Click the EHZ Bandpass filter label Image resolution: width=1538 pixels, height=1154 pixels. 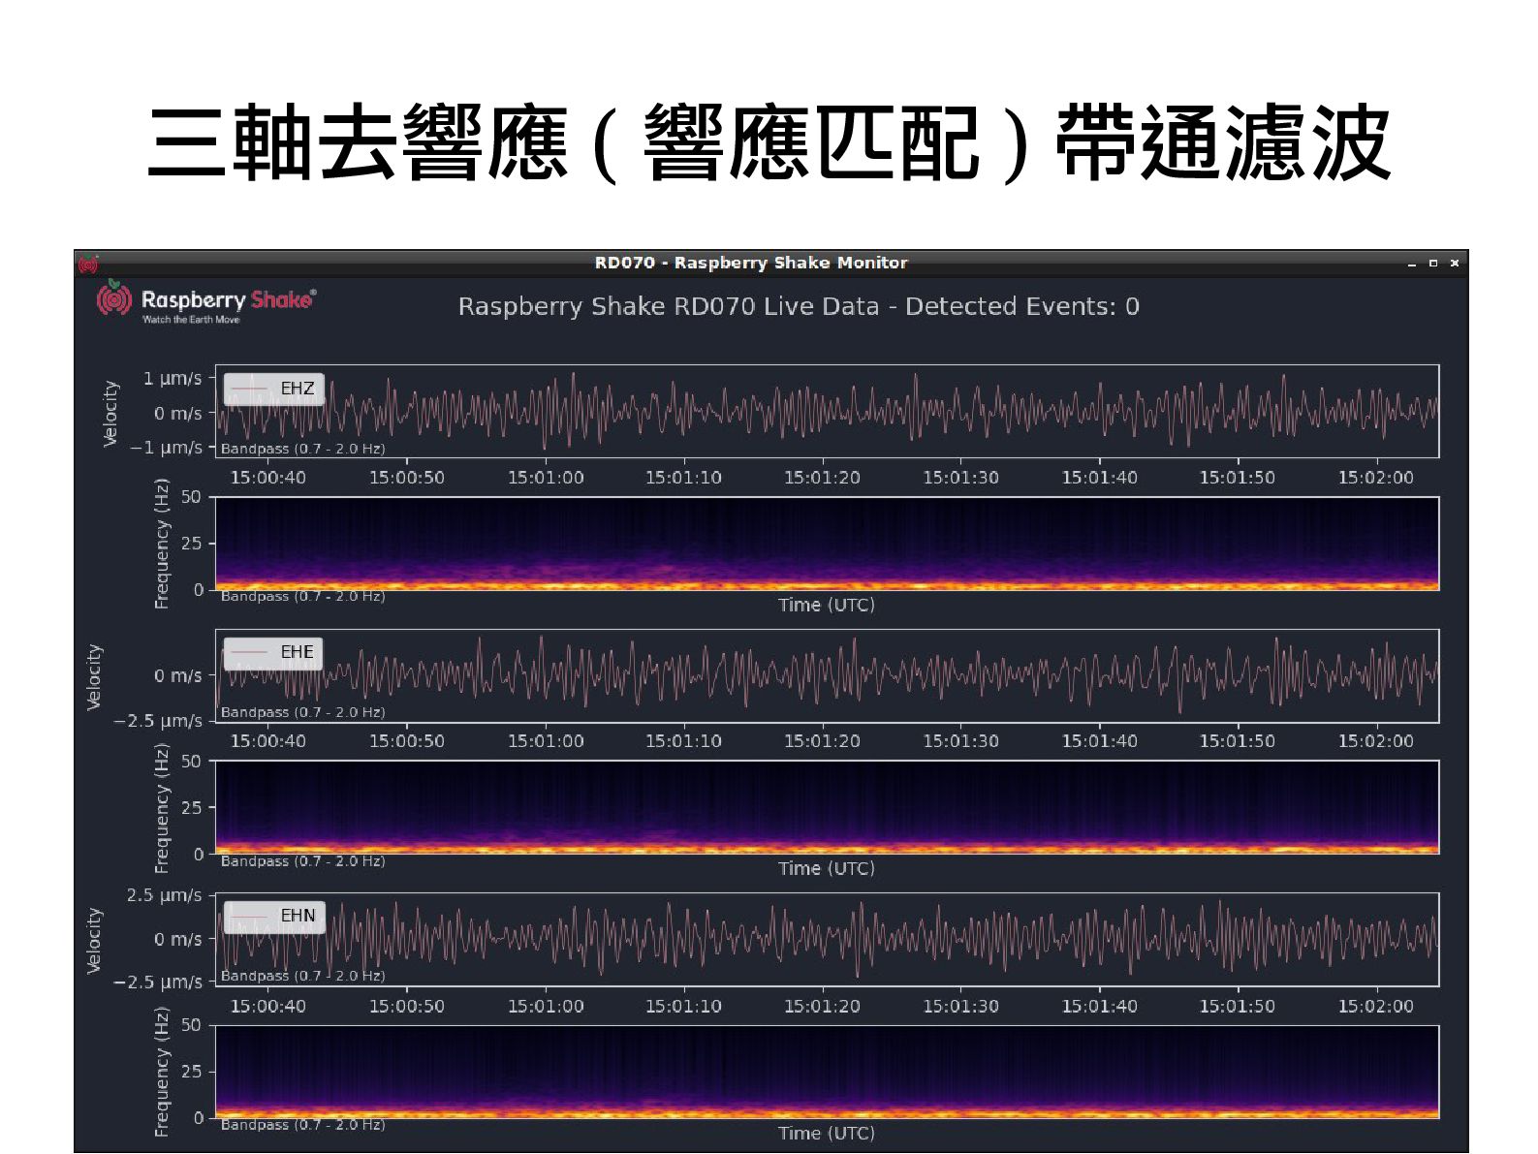coord(302,449)
